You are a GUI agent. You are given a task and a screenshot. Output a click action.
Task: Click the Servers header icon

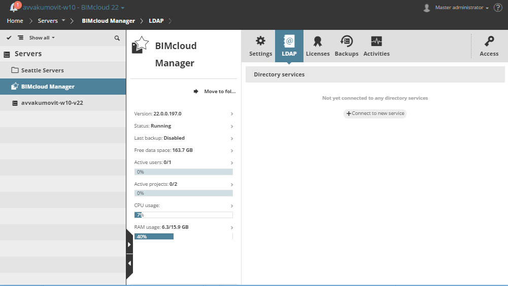pyautogui.click(x=7, y=55)
